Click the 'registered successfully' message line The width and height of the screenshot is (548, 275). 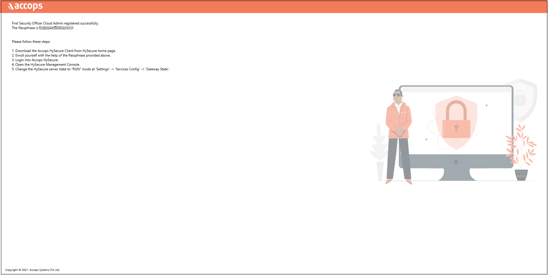55,23
